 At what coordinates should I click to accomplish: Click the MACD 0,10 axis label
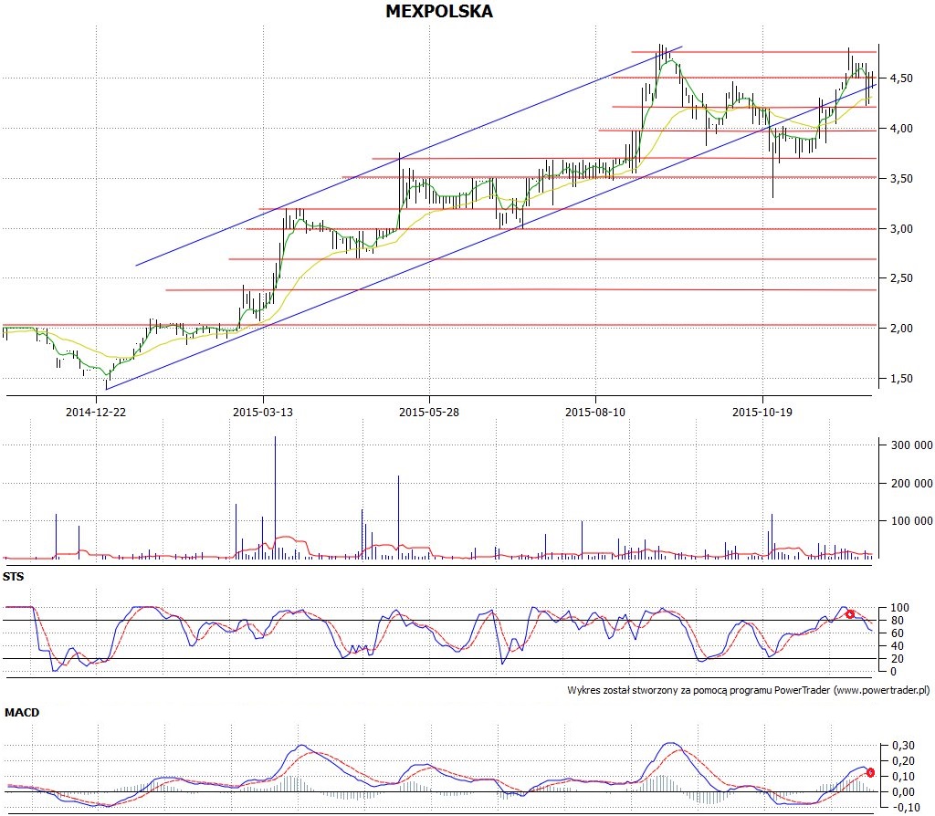click(903, 776)
